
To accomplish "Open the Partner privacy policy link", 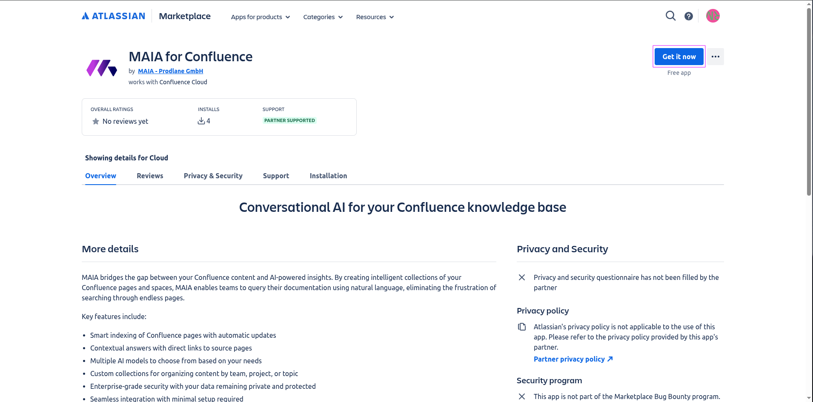I will tap(573, 359).
